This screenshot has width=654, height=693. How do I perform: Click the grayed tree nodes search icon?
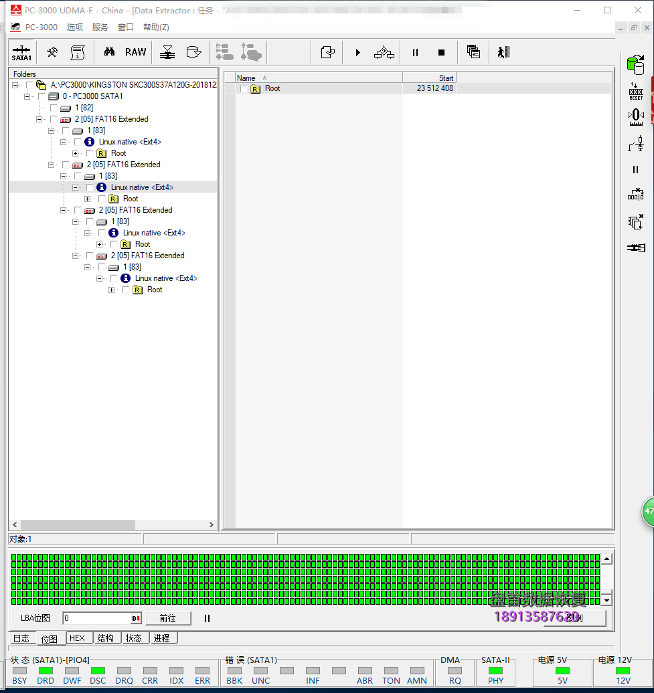click(x=251, y=52)
